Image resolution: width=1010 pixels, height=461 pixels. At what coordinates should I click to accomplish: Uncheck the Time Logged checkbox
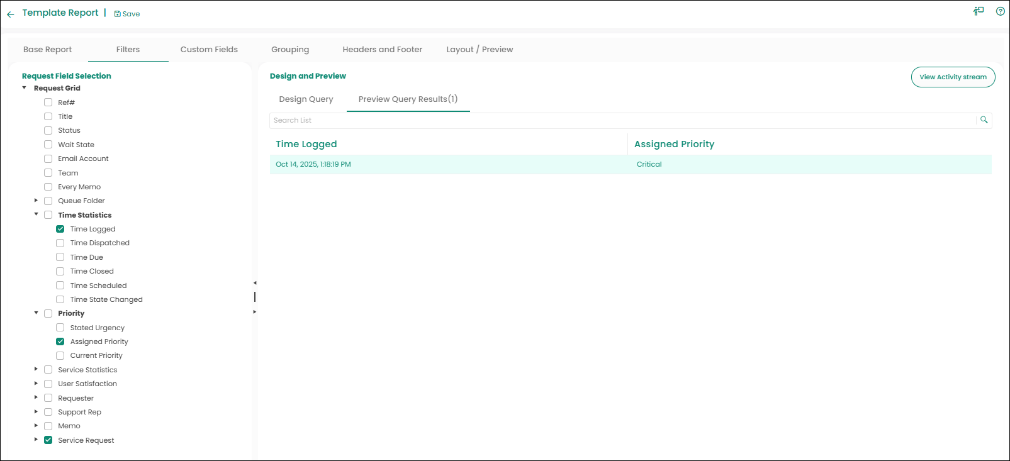(60, 229)
